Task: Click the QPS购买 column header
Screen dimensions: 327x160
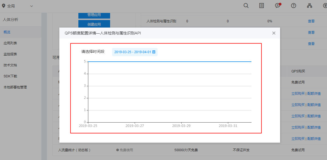Action: coord(298,71)
